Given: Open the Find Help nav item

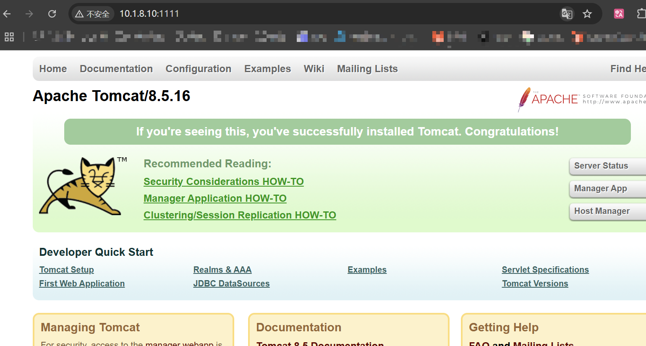Looking at the screenshot, I should coord(628,69).
